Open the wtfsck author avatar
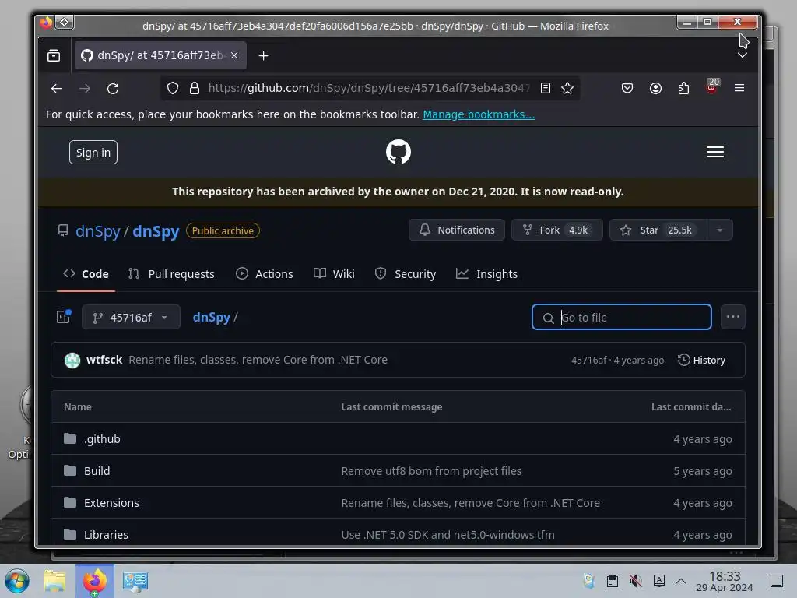The image size is (797, 598). 72,360
